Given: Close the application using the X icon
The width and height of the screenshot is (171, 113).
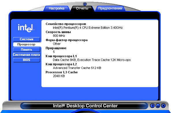Looking at the screenshot, I should click(164, 106).
